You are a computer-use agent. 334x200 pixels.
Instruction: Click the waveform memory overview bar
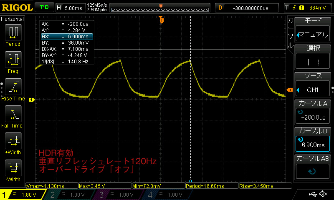(x=160, y=8)
